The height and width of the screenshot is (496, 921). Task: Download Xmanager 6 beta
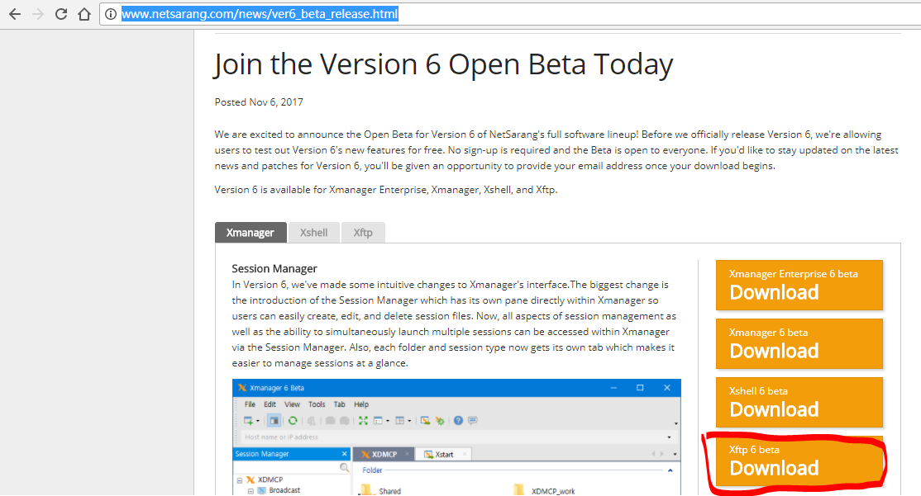pos(799,343)
